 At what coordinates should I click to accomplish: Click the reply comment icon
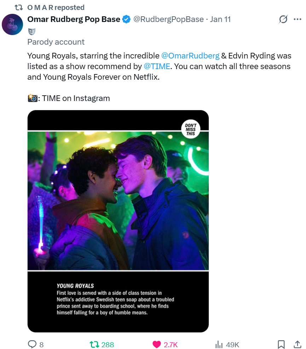32,344
